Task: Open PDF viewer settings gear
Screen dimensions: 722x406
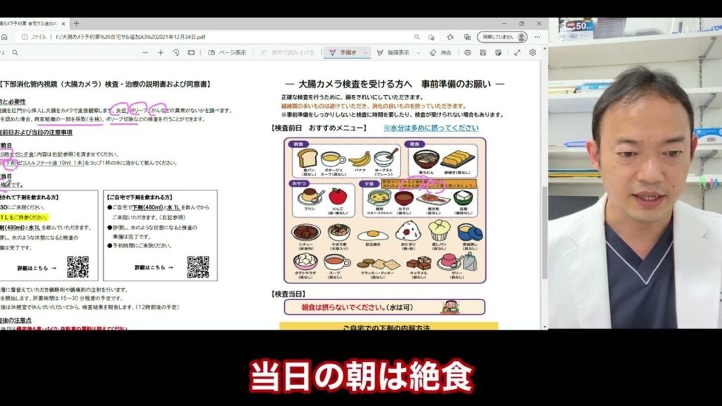Action: click(532, 52)
